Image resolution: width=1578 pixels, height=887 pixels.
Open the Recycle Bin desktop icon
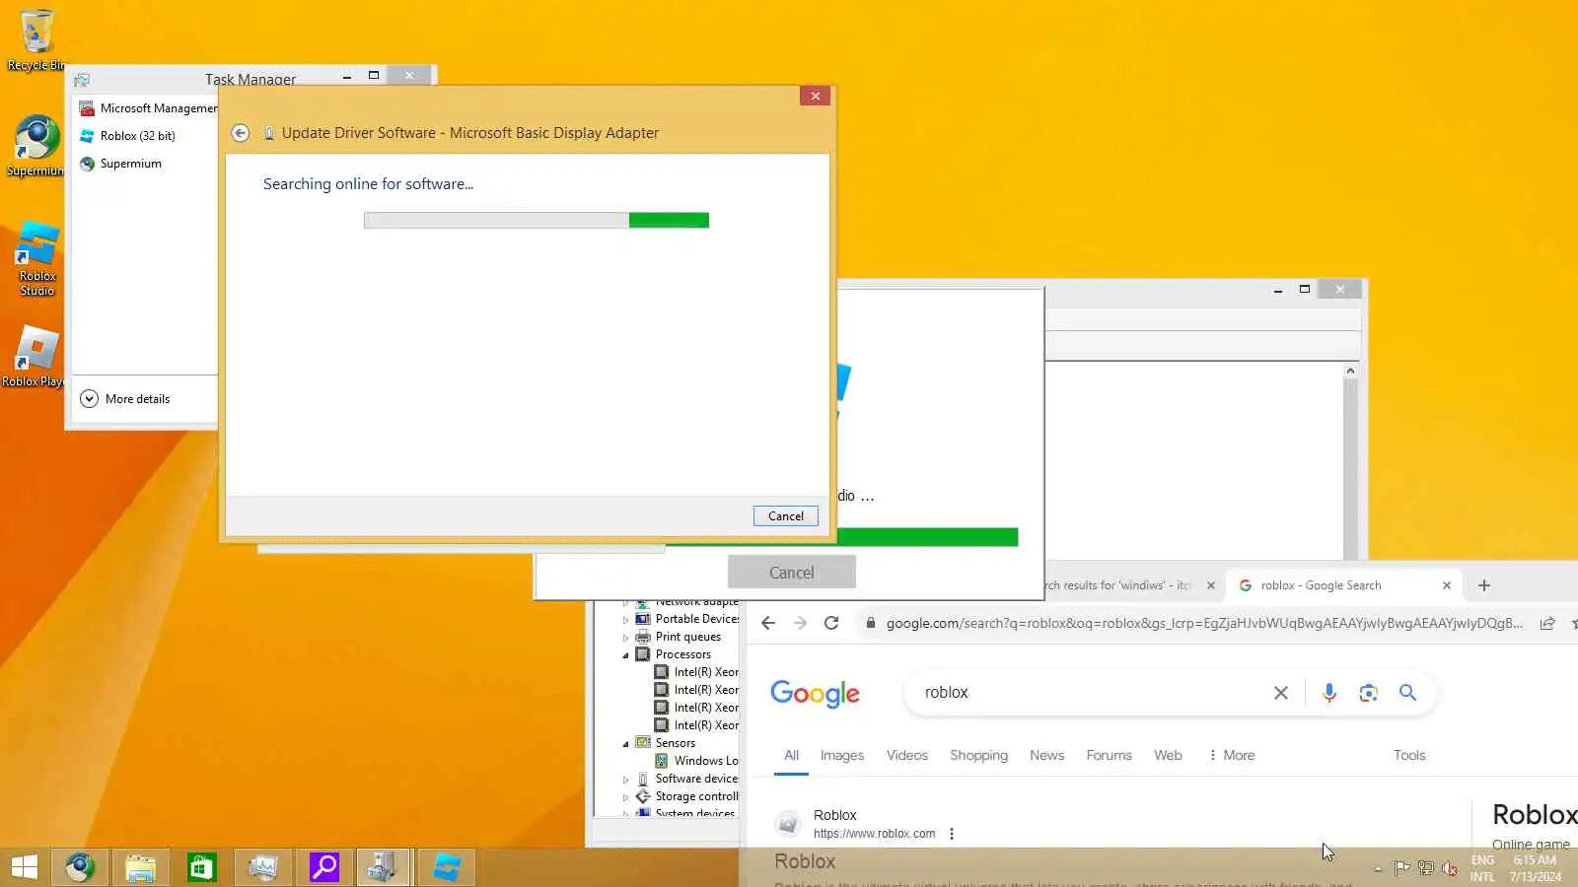[x=36, y=39]
